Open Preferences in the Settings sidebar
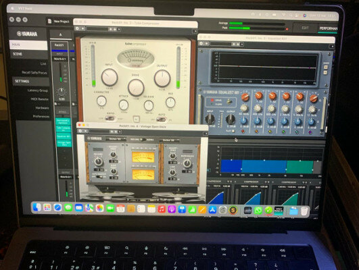359x270 pixels. 41,116
